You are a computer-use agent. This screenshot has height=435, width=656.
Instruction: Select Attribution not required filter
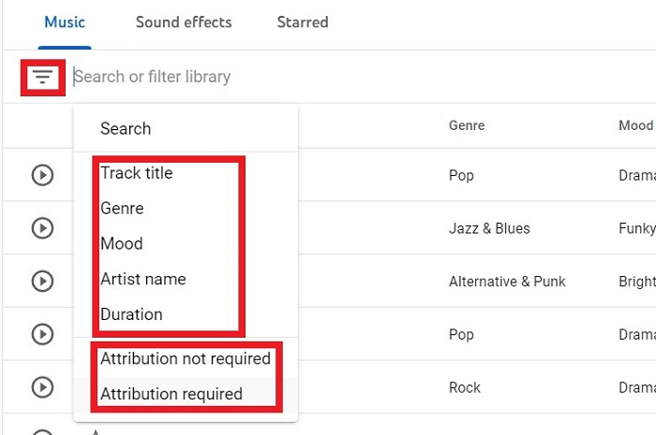(x=186, y=358)
